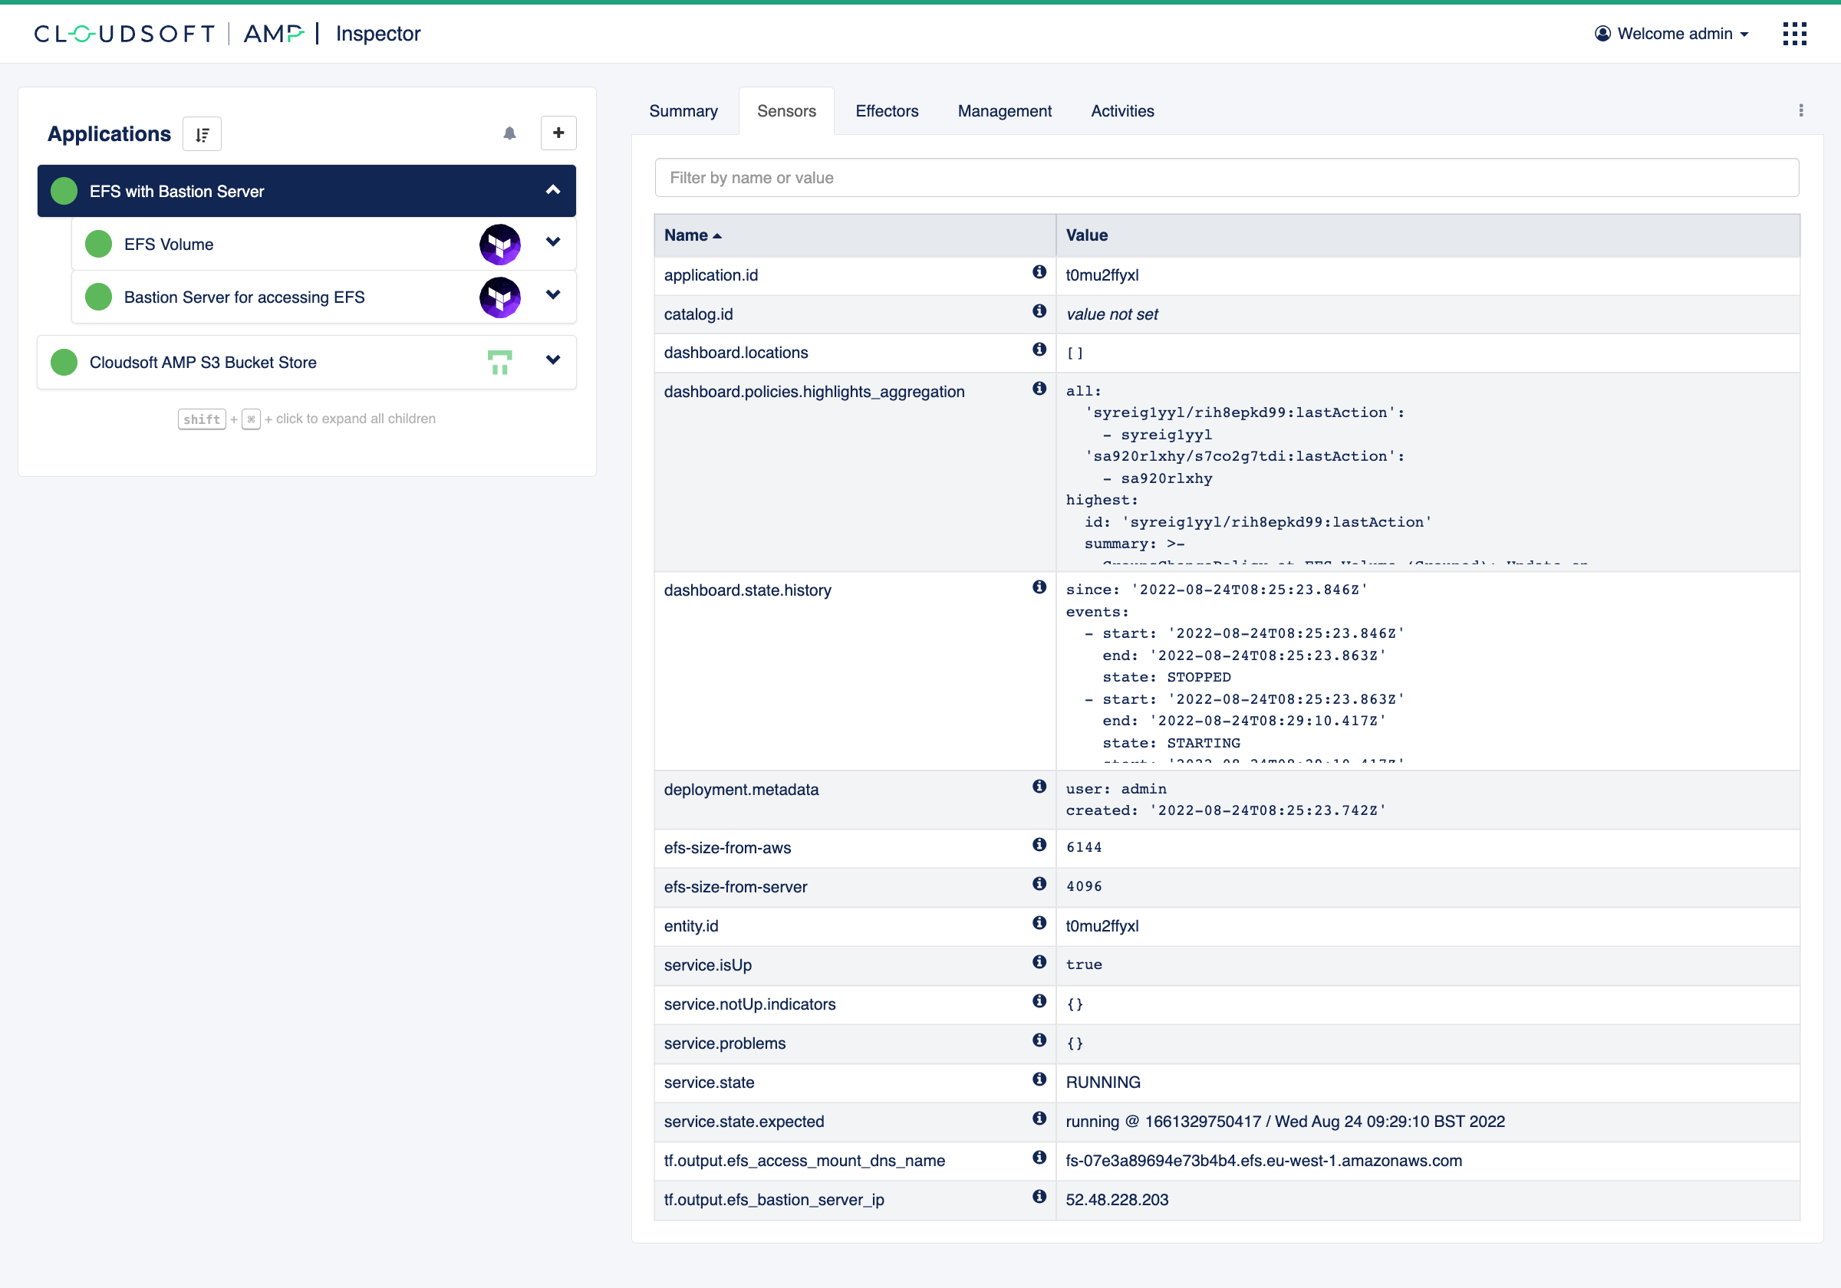Click info icon for efs-size-from-aws sensor
Viewport: 1841px width, 1288px height.
(x=1039, y=845)
